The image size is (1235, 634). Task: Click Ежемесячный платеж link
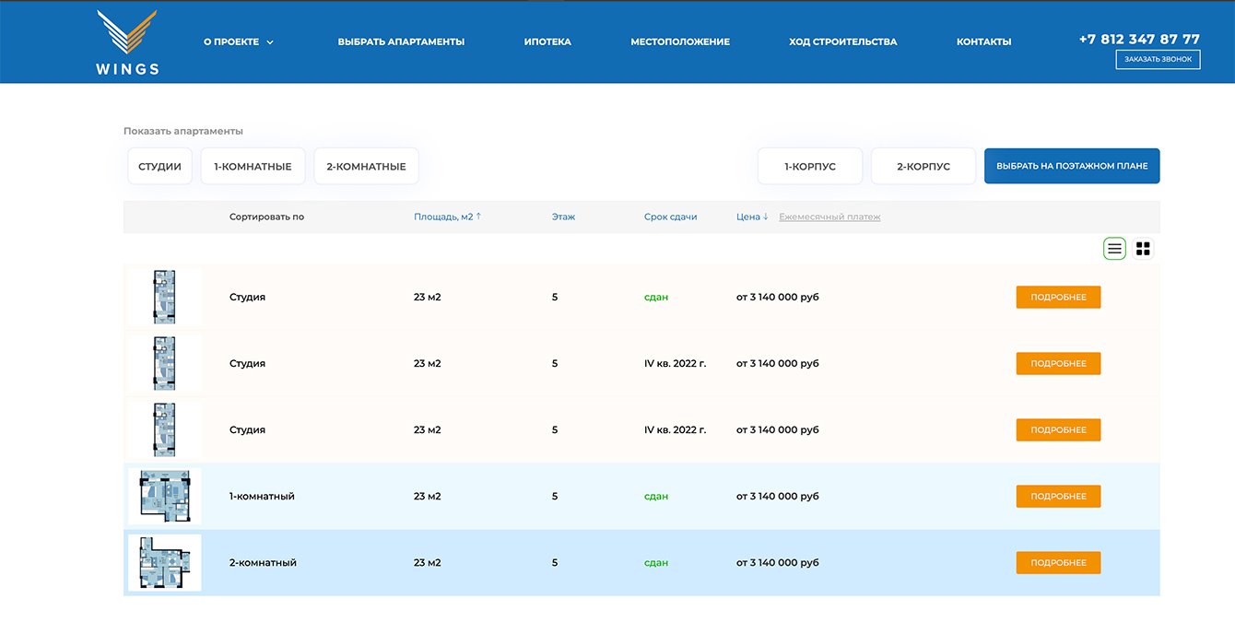tap(829, 217)
